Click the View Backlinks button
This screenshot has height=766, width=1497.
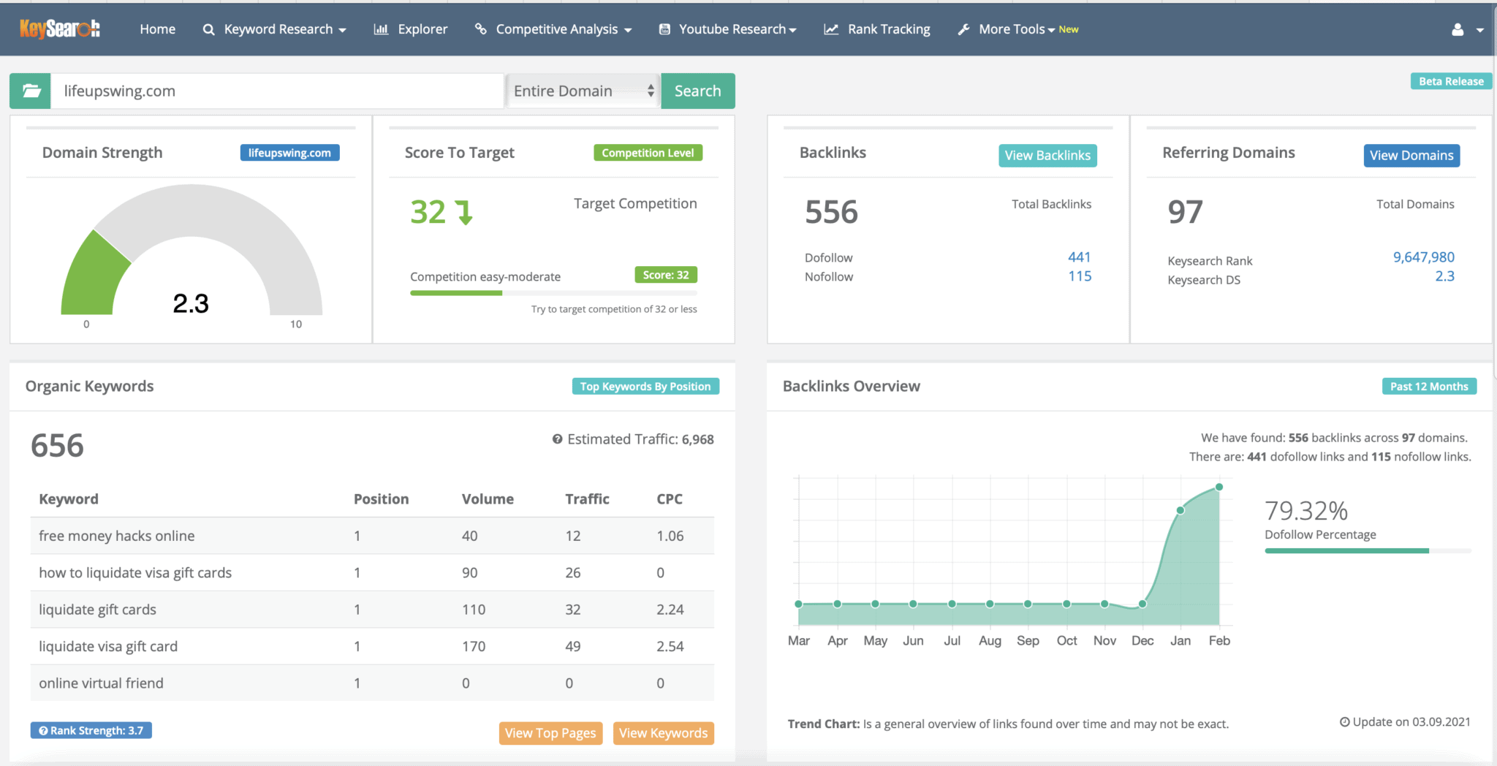pos(1047,155)
